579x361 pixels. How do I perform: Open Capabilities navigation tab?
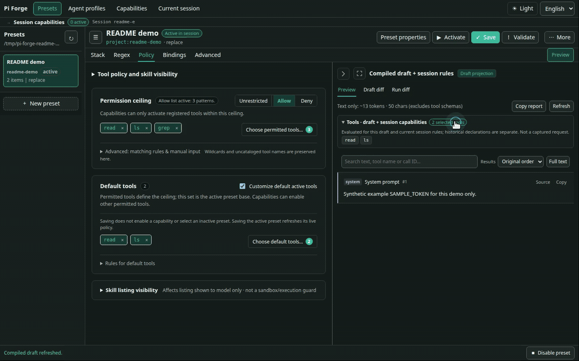tap(132, 8)
